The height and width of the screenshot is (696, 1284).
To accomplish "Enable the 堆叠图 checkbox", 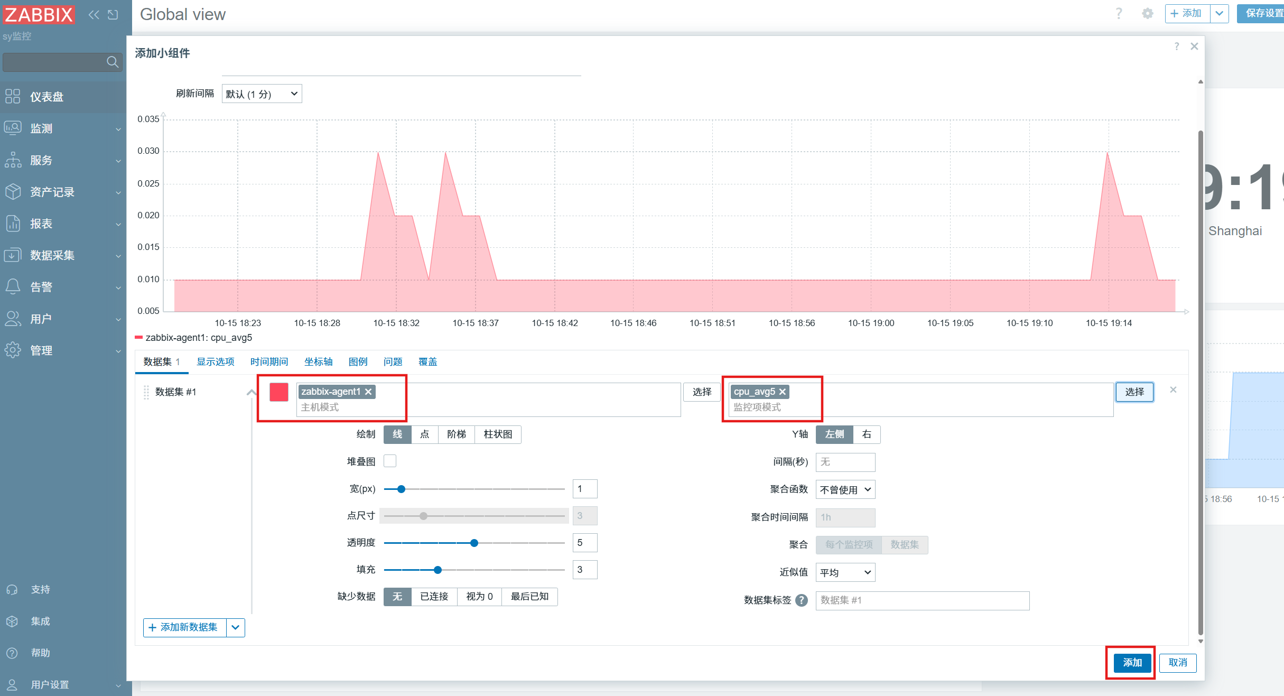I will 390,461.
